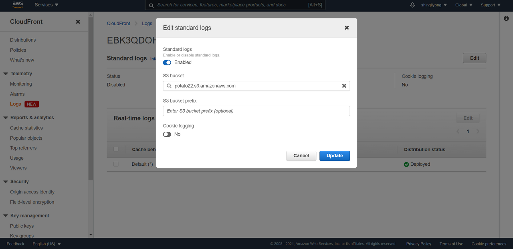The height and width of the screenshot is (249, 513).
Task: Click the top AWS search box
Action: [x=235, y=5]
